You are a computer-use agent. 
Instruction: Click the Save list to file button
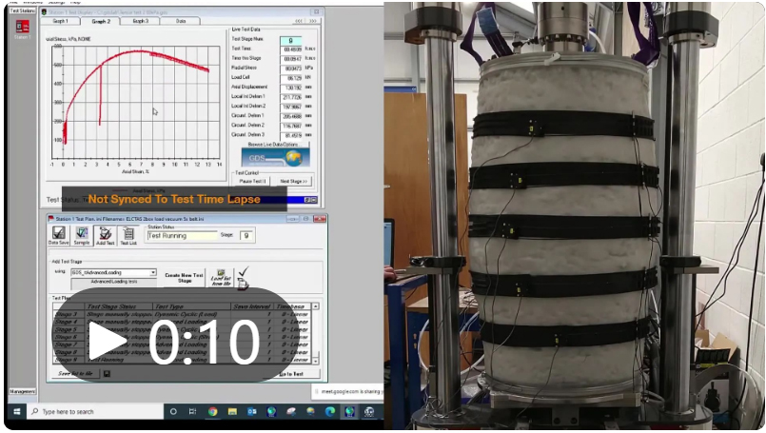(75, 374)
